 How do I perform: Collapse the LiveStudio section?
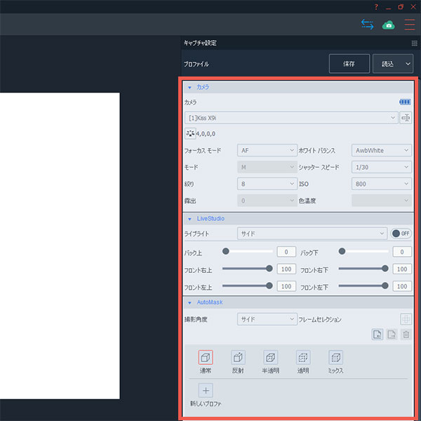[x=189, y=219]
